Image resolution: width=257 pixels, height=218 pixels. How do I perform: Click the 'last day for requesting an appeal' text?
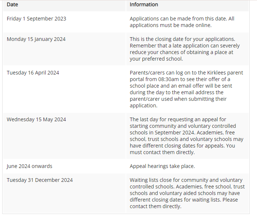(178, 119)
